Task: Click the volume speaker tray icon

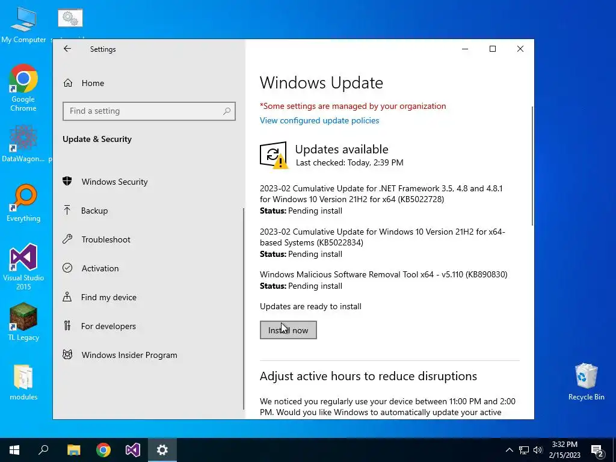Action: [x=538, y=450]
